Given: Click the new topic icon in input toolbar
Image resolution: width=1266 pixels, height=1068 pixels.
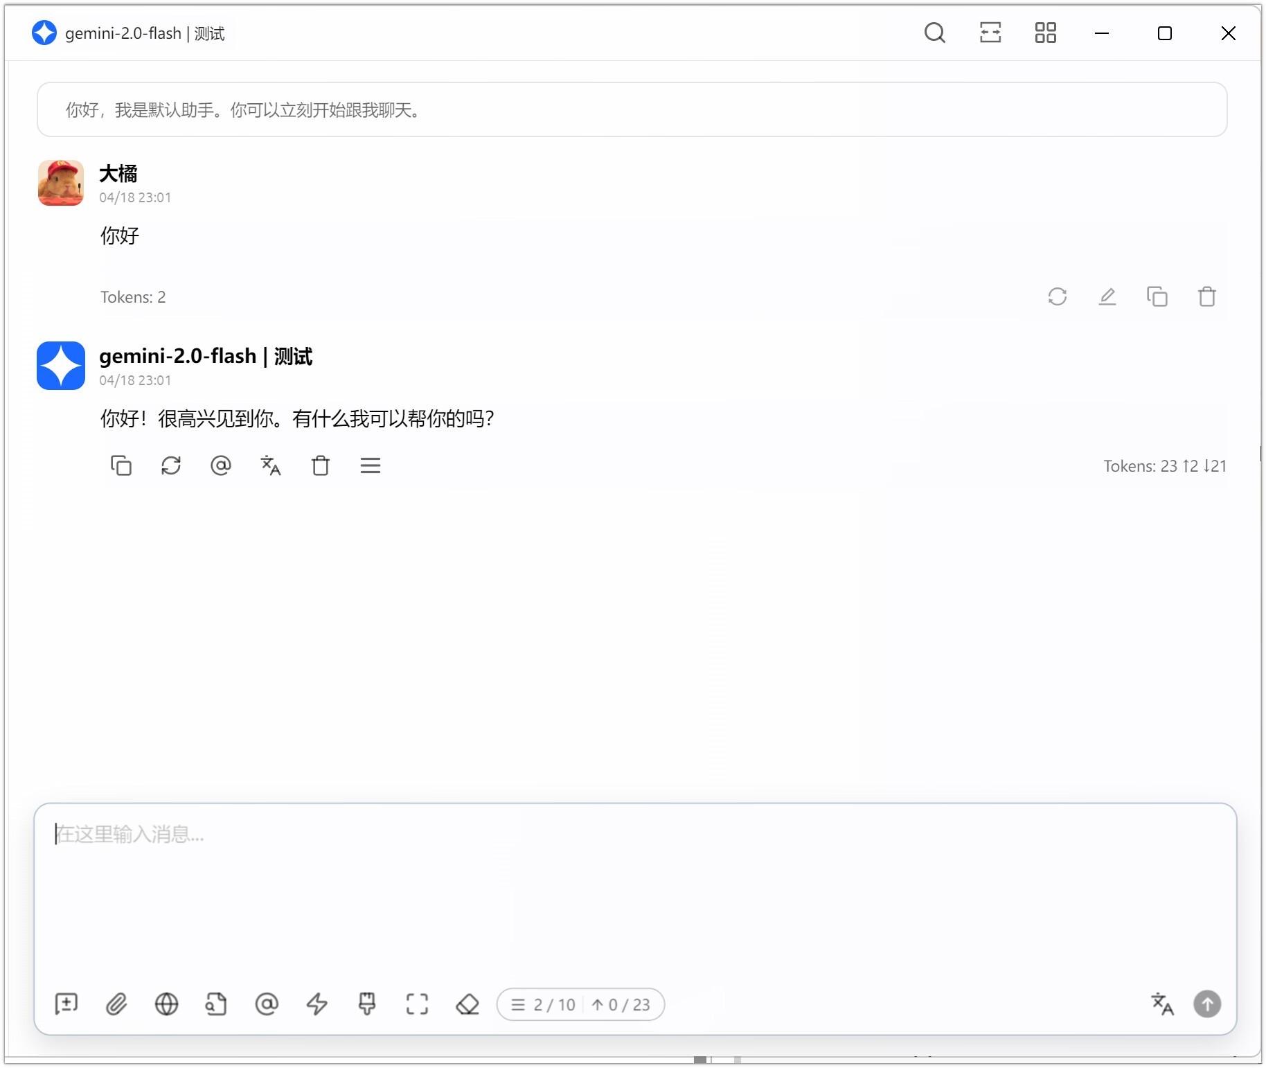Looking at the screenshot, I should point(66,1004).
